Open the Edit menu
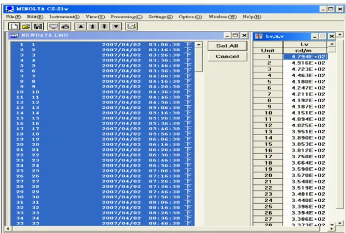This screenshot has width=346, height=233. (35, 17)
